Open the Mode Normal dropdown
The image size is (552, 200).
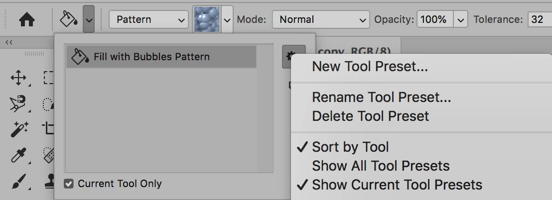pyautogui.click(x=321, y=20)
